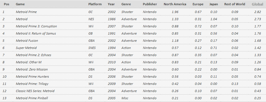The width and height of the screenshot is (266, 102).
Task: Click Nintendo publisher in Metroid Fusion row
Action: pos(150,41)
